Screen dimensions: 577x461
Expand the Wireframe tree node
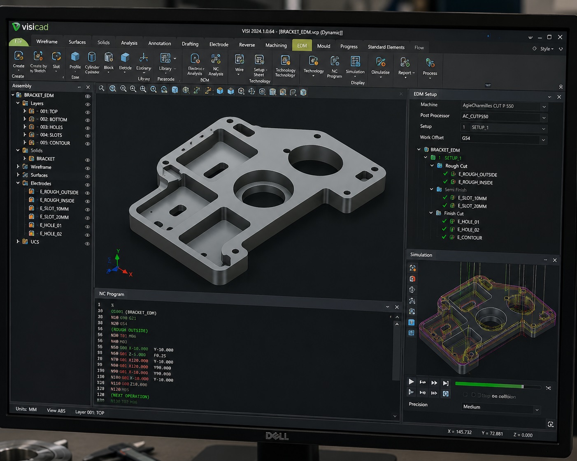18,166
